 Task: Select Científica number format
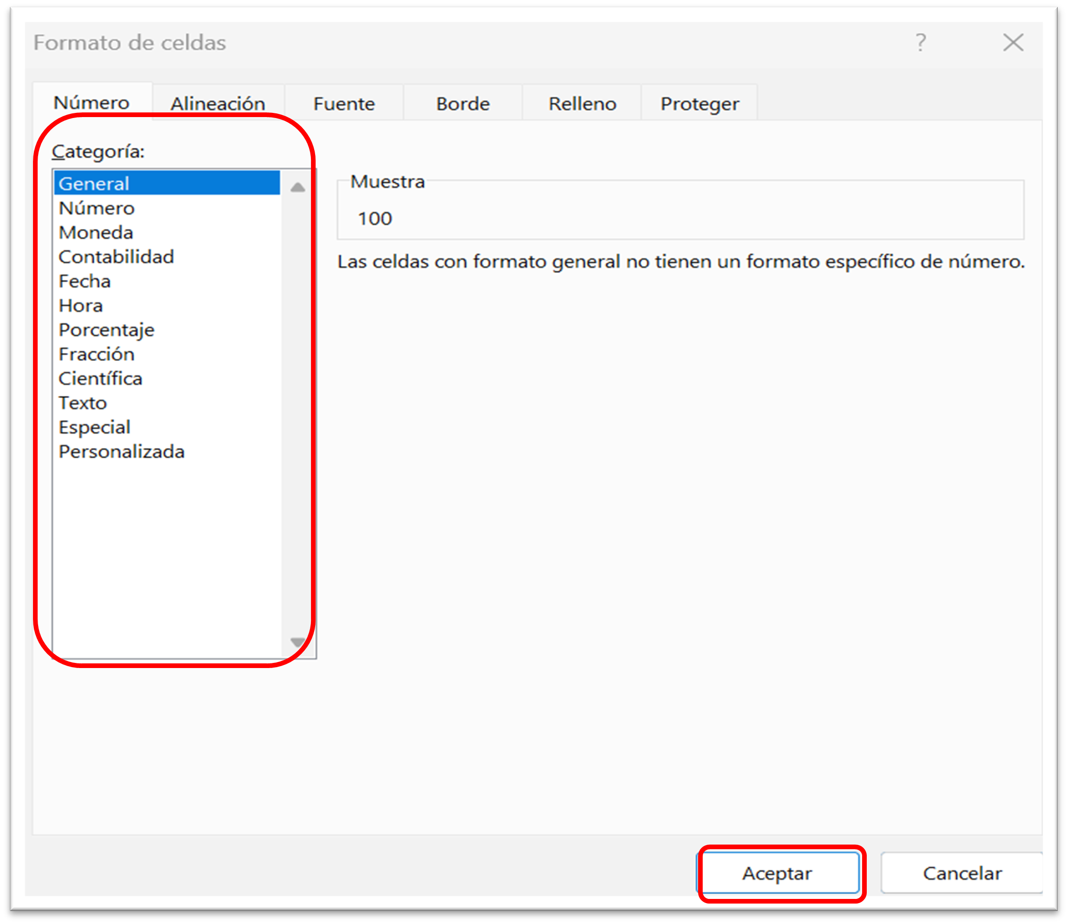click(x=100, y=379)
